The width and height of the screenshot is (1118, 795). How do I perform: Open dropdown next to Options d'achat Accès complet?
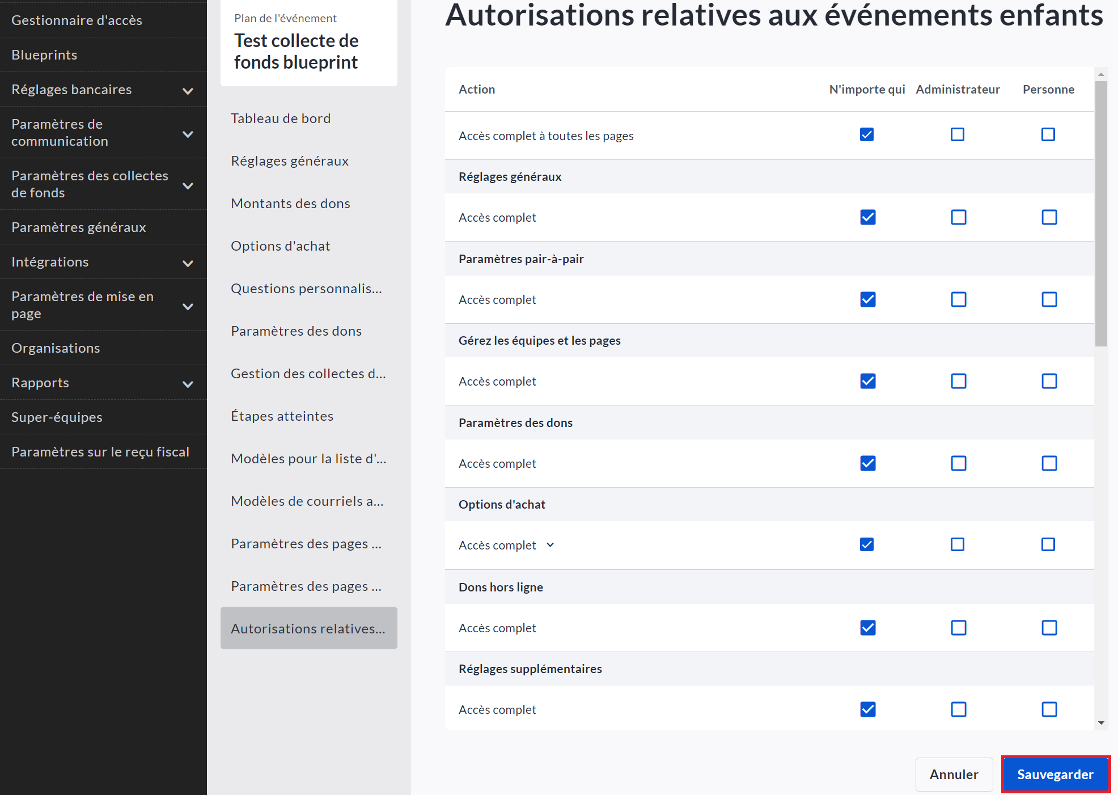tap(550, 545)
